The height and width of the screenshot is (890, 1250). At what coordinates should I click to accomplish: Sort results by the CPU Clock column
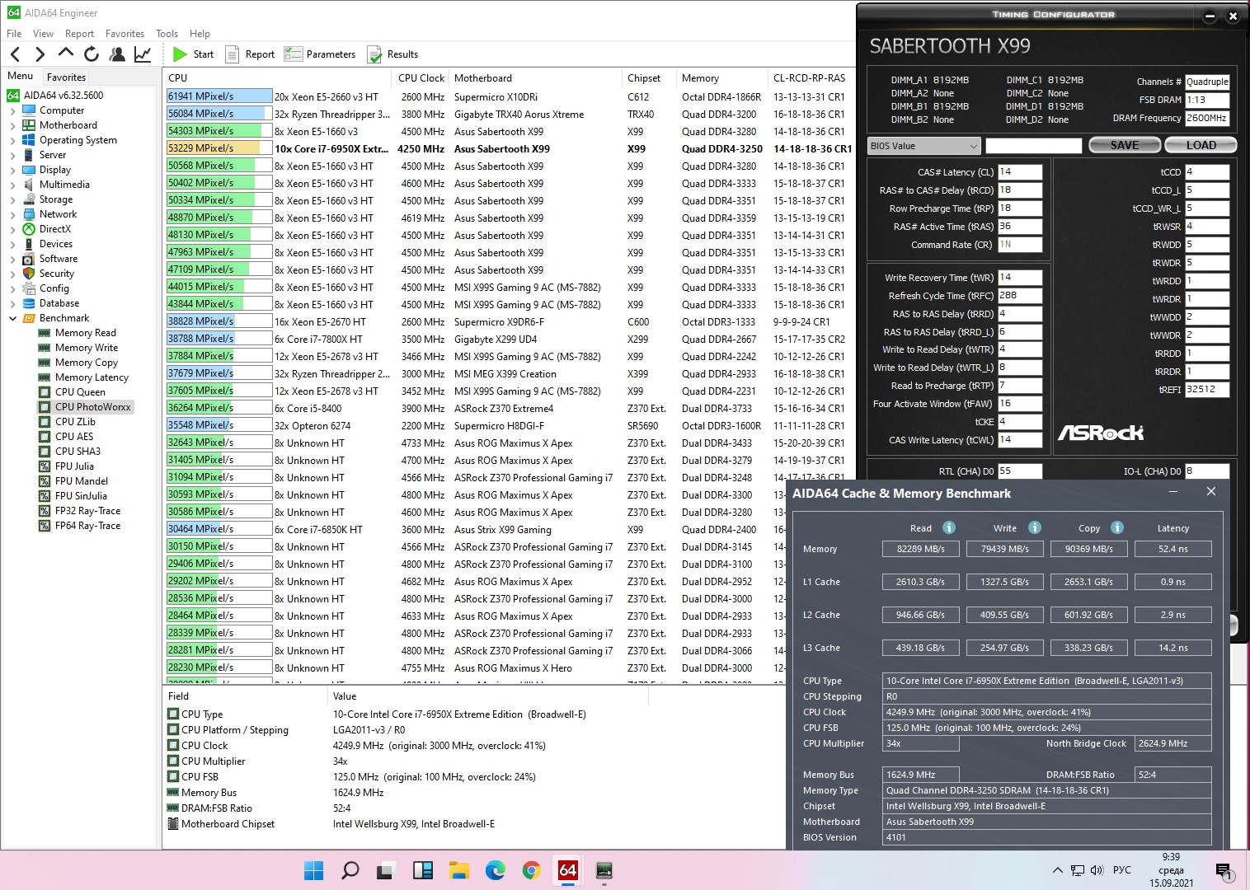(x=421, y=78)
